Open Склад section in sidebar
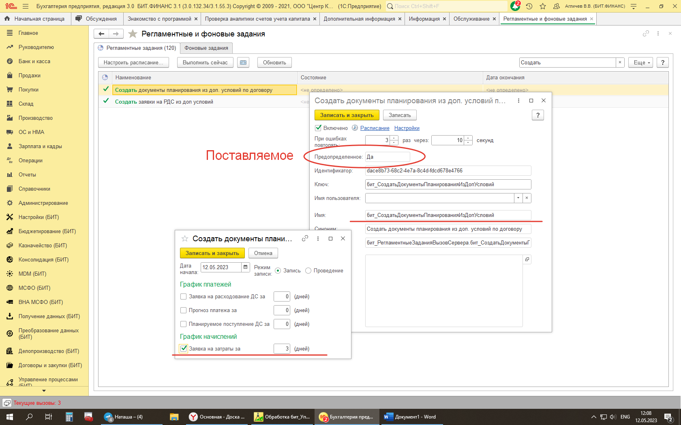 click(26, 104)
